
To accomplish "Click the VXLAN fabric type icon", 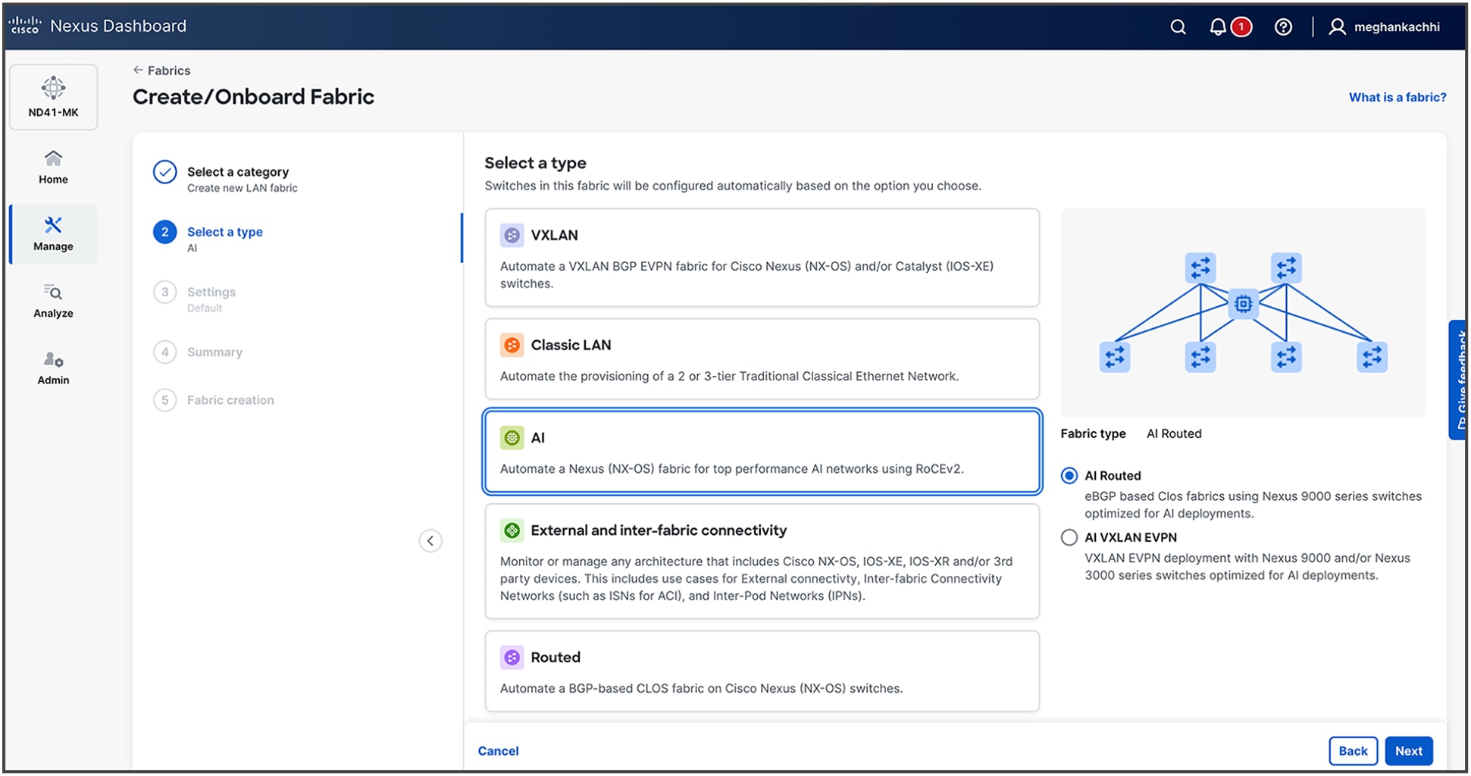I will [512, 235].
